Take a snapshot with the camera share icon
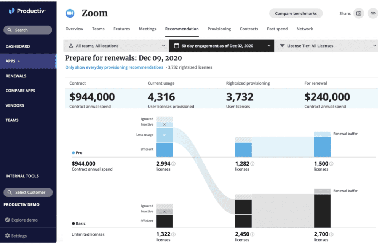 tap(359, 13)
